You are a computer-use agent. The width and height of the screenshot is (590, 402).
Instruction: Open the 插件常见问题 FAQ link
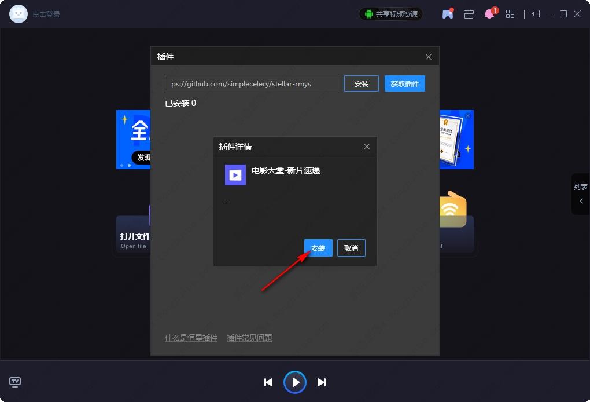249,338
